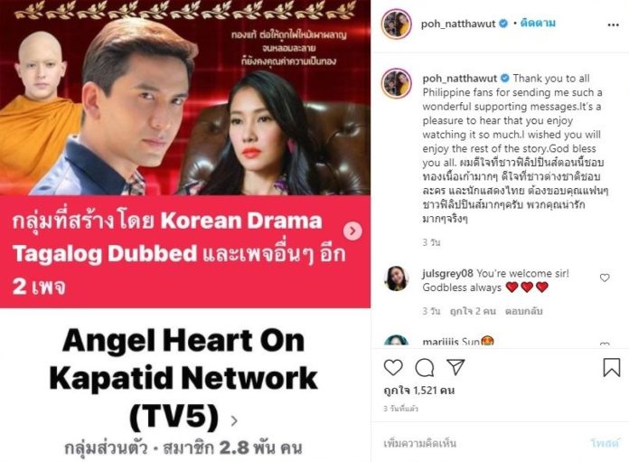This screenshot has height=462, width=629.
Task: Share post using the paper plane icon
Action: 455,367
